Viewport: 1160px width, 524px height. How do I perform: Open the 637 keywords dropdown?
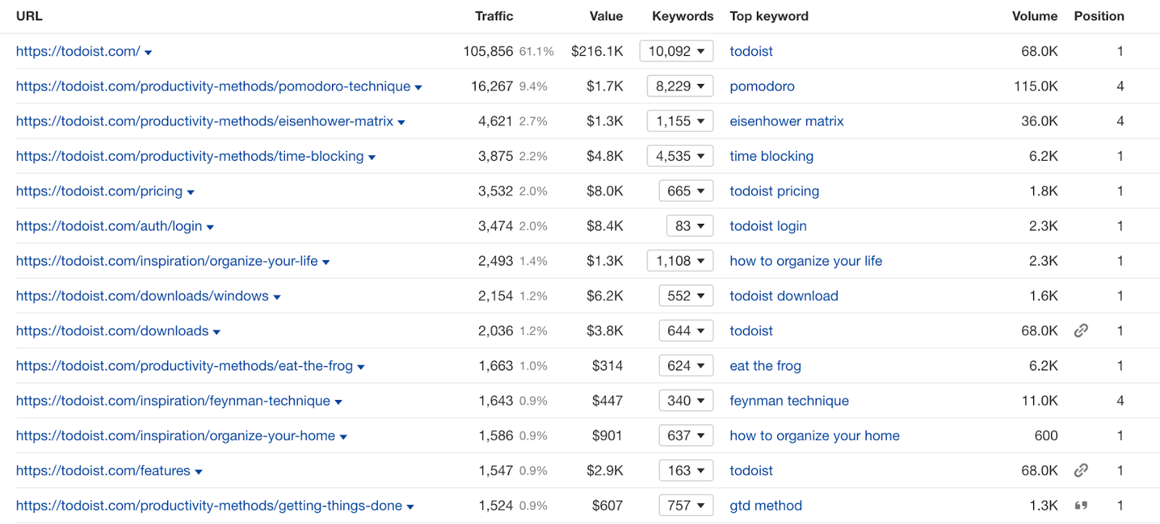tap(686, 436)
